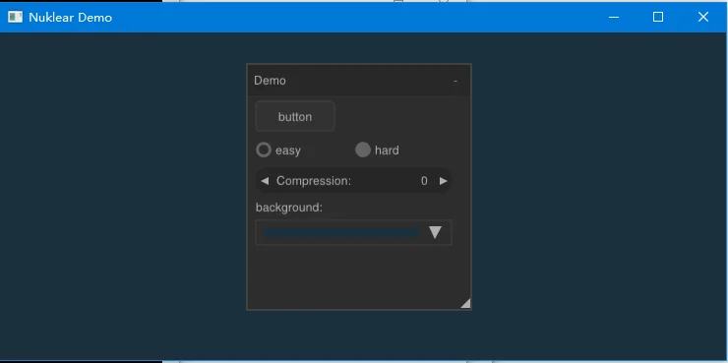Screen dimensions: 728x363
Task: Click the 'button' button
Action: click(295, 116)
